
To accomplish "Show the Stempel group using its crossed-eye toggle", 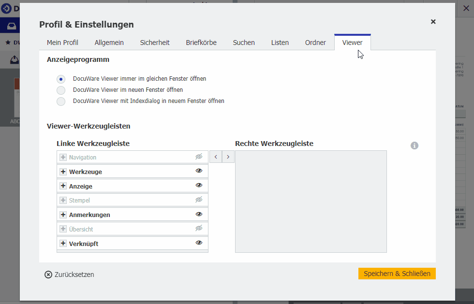I will pyautogui.click(x=199, y=200).
